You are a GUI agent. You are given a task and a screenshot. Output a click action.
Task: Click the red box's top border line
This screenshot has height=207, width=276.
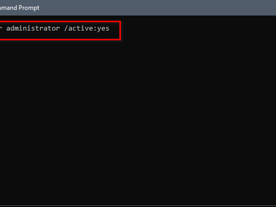click(60, 22)
